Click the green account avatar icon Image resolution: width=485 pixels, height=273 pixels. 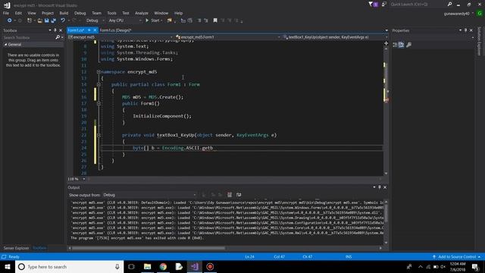[480, 14]
